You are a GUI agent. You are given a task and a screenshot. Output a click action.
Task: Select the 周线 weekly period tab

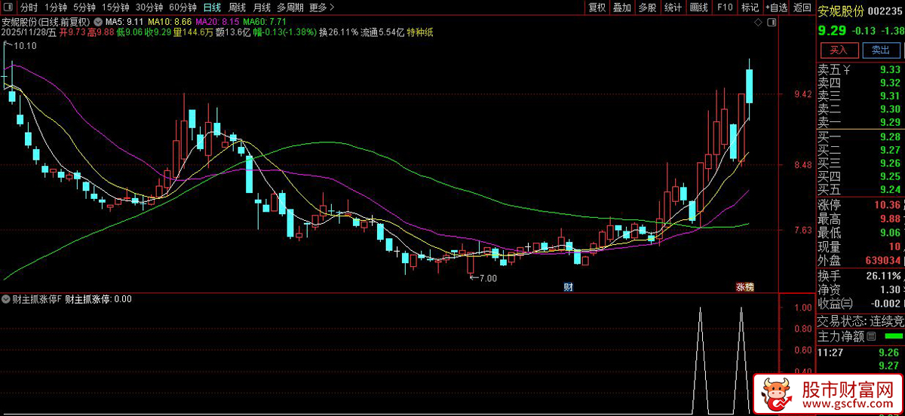click(x=237, y=8)
